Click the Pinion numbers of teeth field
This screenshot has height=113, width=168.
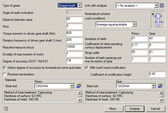pyautogui.click(x=139, y=39)
